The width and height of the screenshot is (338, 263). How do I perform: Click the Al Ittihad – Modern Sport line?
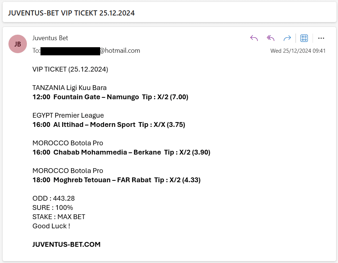(x=109, y=125)
